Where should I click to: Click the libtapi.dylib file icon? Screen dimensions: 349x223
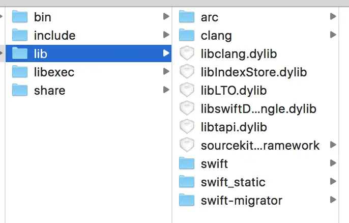[x=187, y=127]
